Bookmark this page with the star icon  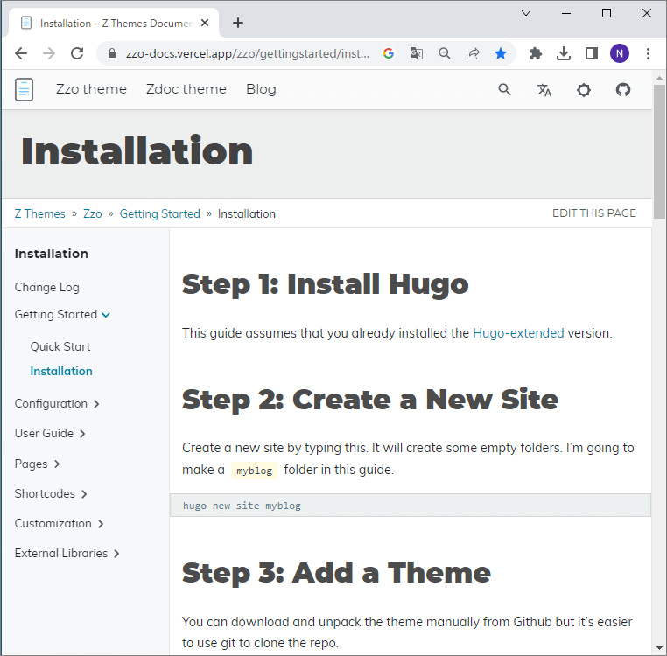(501, 53)
